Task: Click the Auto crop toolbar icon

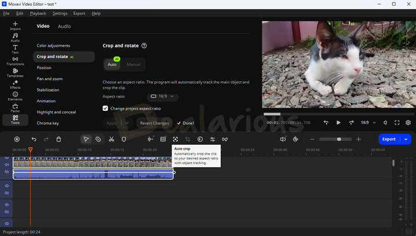Action: tap(176, 139)
